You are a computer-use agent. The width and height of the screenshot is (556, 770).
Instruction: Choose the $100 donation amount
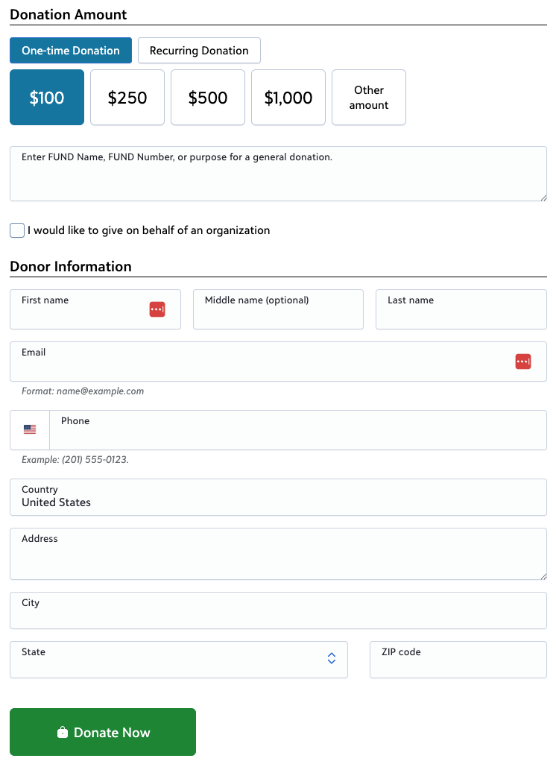pos(47,97)
